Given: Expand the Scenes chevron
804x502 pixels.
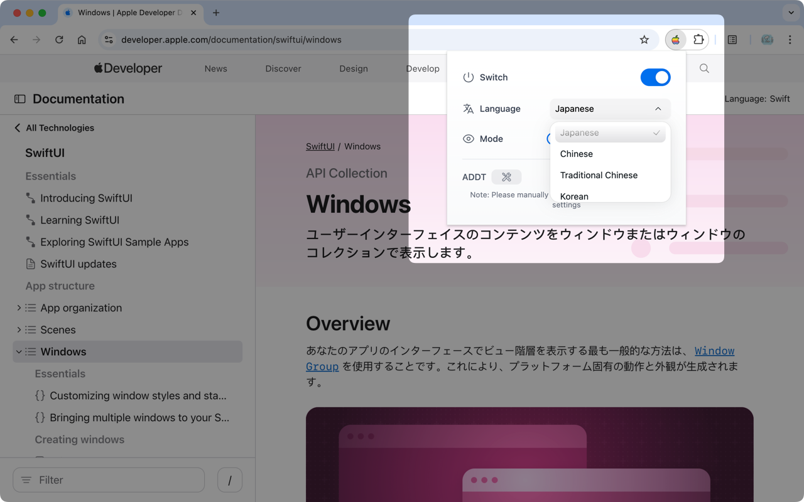Looking at the screenshot, I should (x=19, y=329).
